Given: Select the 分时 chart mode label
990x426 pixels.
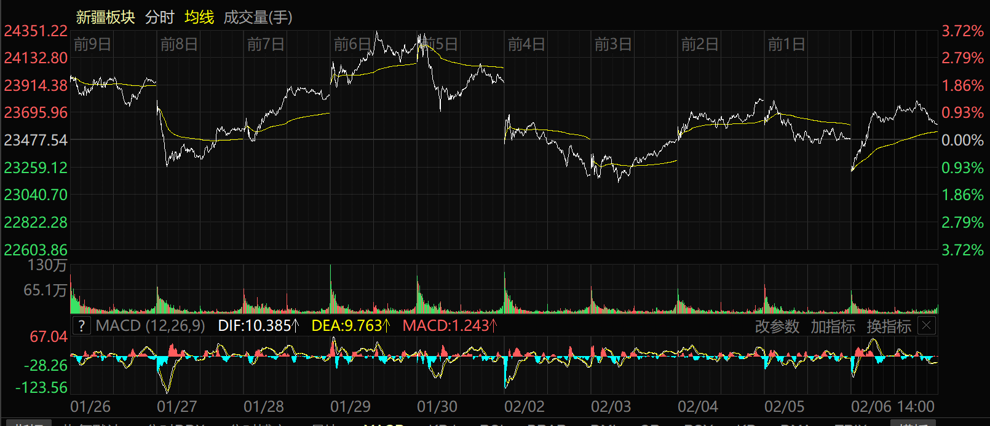Looking at the screenshot, I should pyautogui.click(x=160, y=17).
